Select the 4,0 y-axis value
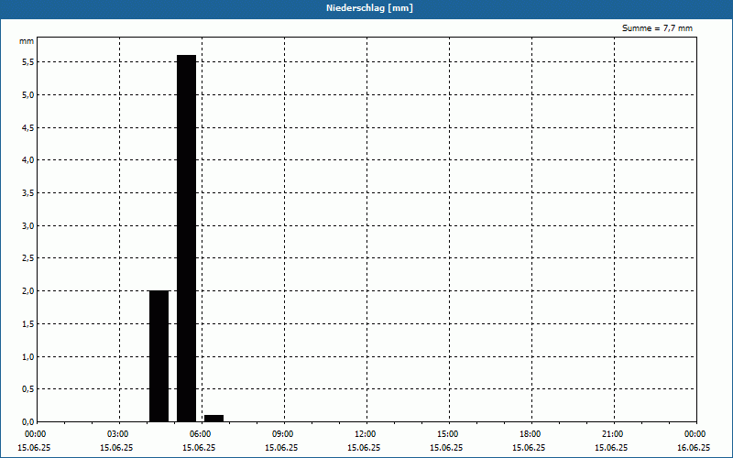The image size is (733, 458). [x=28, y=159]
